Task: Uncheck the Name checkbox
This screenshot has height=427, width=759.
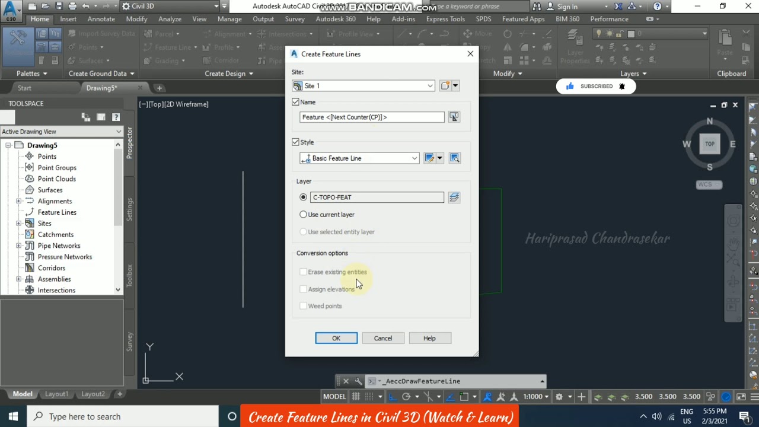Action: pyautogui.click(x=295, y=102)
